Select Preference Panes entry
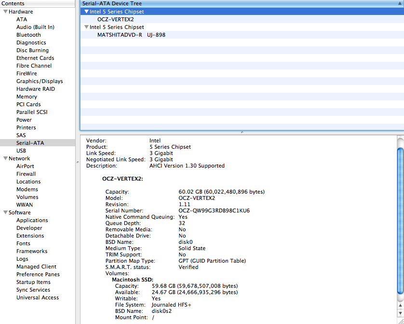 point(38,274)
